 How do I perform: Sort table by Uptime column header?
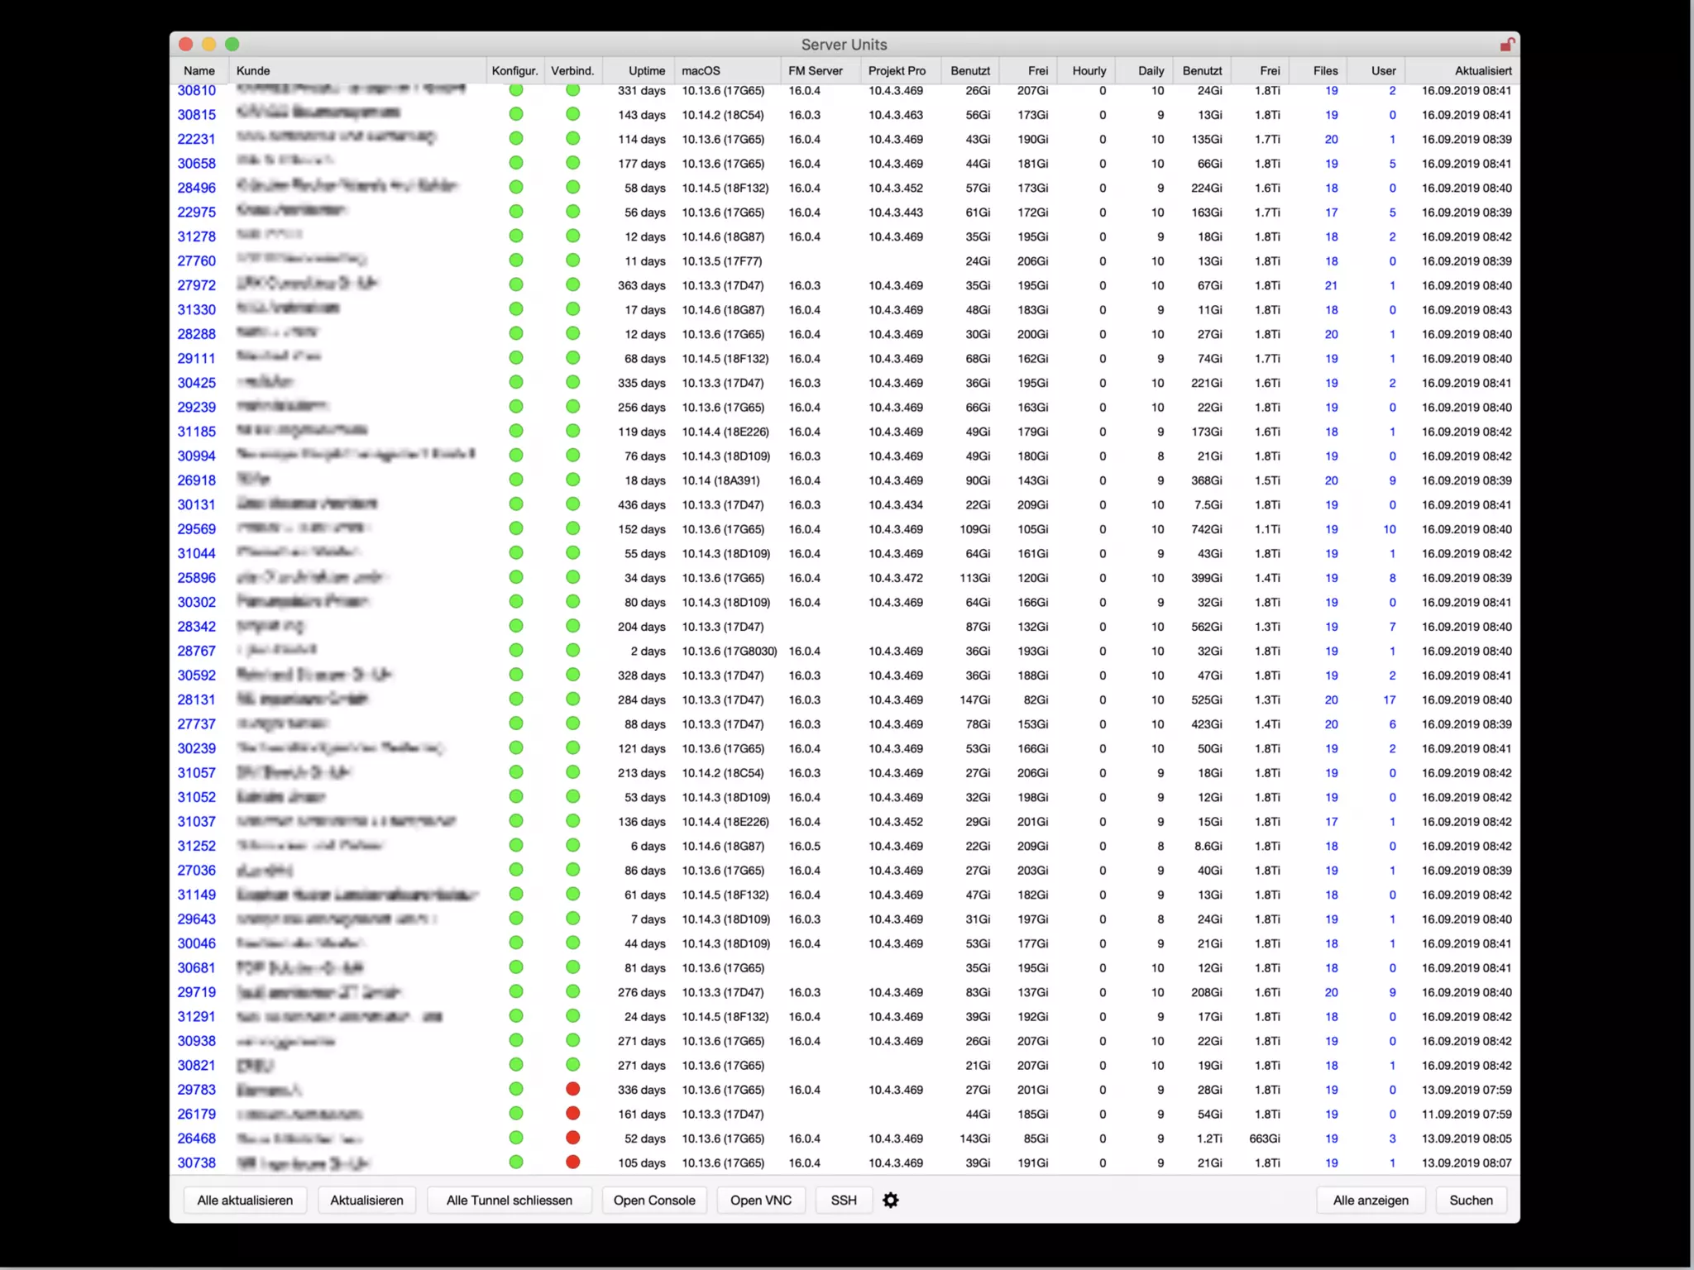646,71
